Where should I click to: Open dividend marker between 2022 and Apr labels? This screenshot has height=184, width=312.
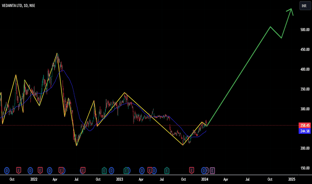tap(50, 171)
